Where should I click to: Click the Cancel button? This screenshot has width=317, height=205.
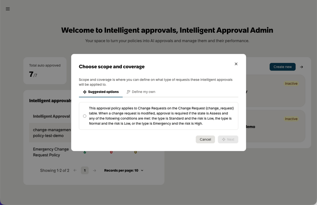click(x=205, y=139)
